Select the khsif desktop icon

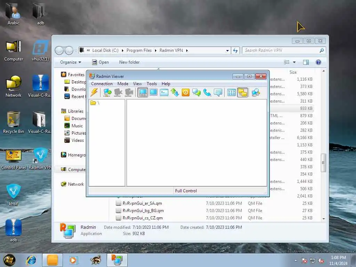[14, 195]
